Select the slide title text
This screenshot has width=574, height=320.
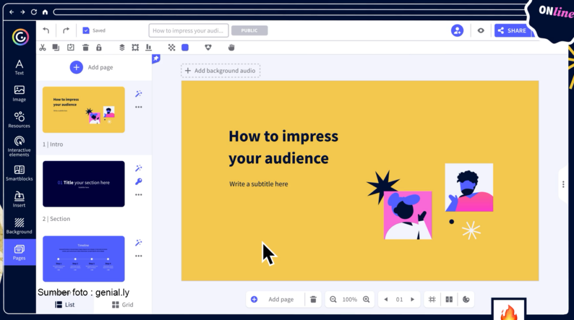click(284, 147)
